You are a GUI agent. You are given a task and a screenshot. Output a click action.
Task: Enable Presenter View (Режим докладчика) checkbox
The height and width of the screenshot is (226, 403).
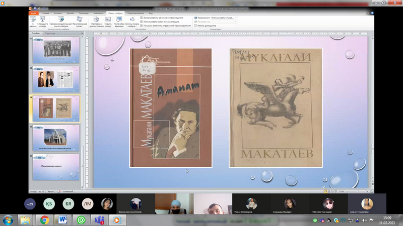click(195, 26)
